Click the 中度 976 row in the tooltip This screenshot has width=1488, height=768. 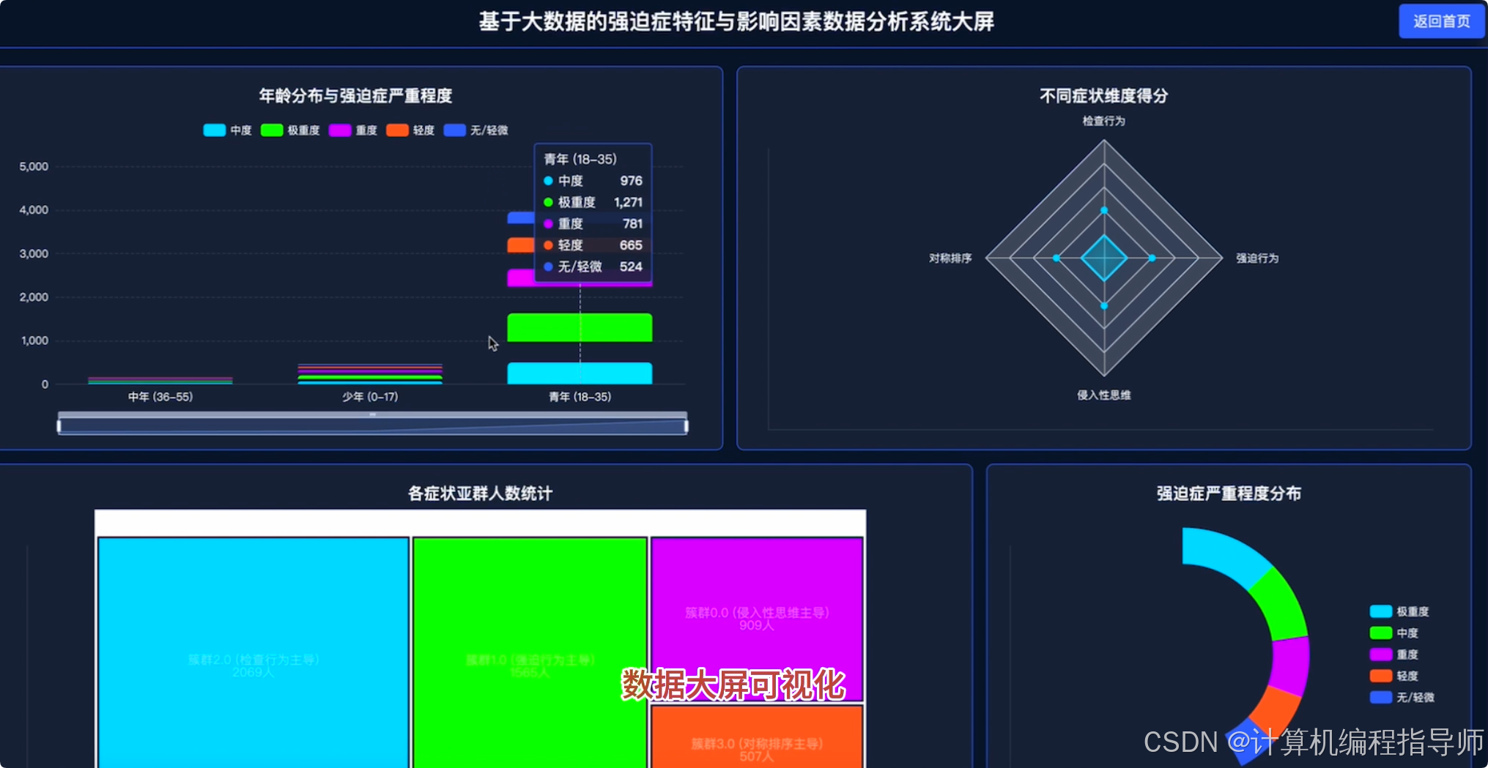(593, 181)
